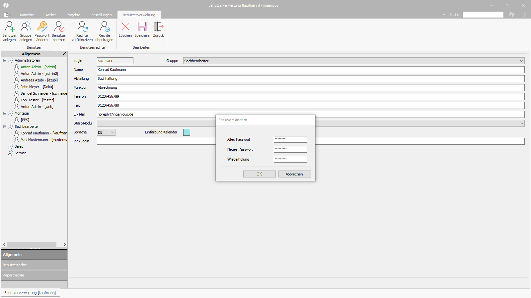Image resolution: width=531 pixels, height=298 pixels.
Task: Select the Service group
Action: coord(20,153)
